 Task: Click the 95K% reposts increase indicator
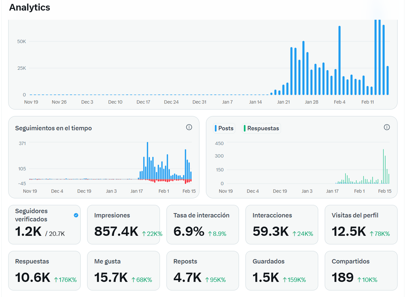[215, 280]
